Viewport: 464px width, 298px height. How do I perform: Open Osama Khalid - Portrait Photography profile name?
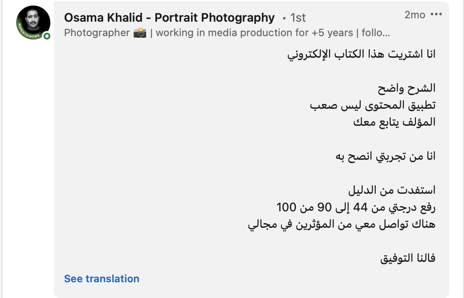click(x=169, y=17)
